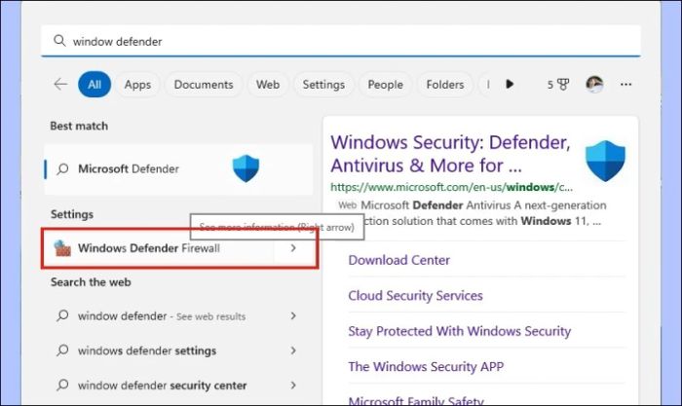Screen dimensions: 682x406
Task: Open the three-dot more options menu
Action: click(625, 85)
